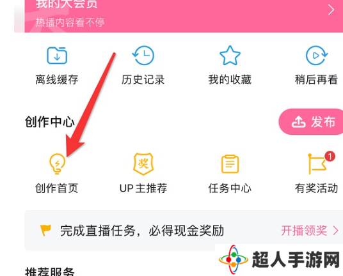Open the 任务中心 clipboard icon
The width and height of the screenshot is (343, 276).
[230, 164]
